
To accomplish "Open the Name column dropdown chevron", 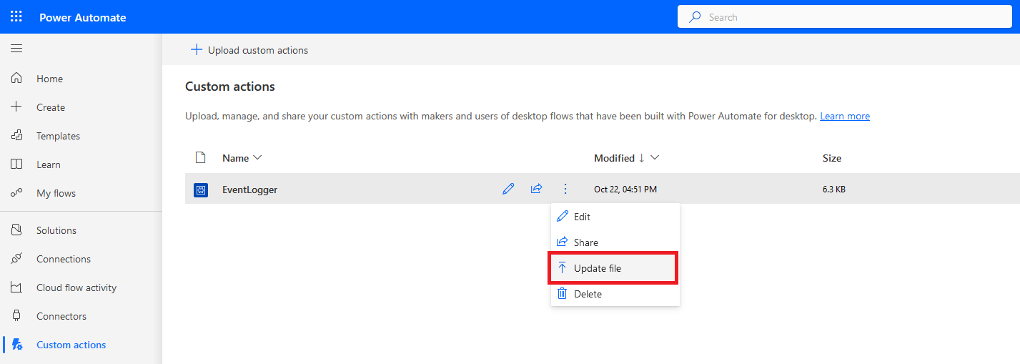I will click(258, 158).
